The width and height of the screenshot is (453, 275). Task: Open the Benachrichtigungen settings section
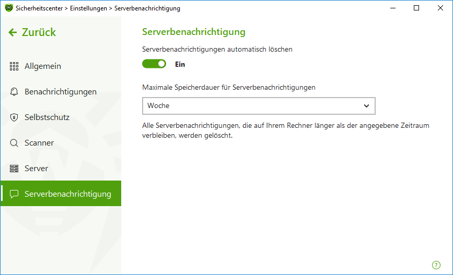[61, 92]
